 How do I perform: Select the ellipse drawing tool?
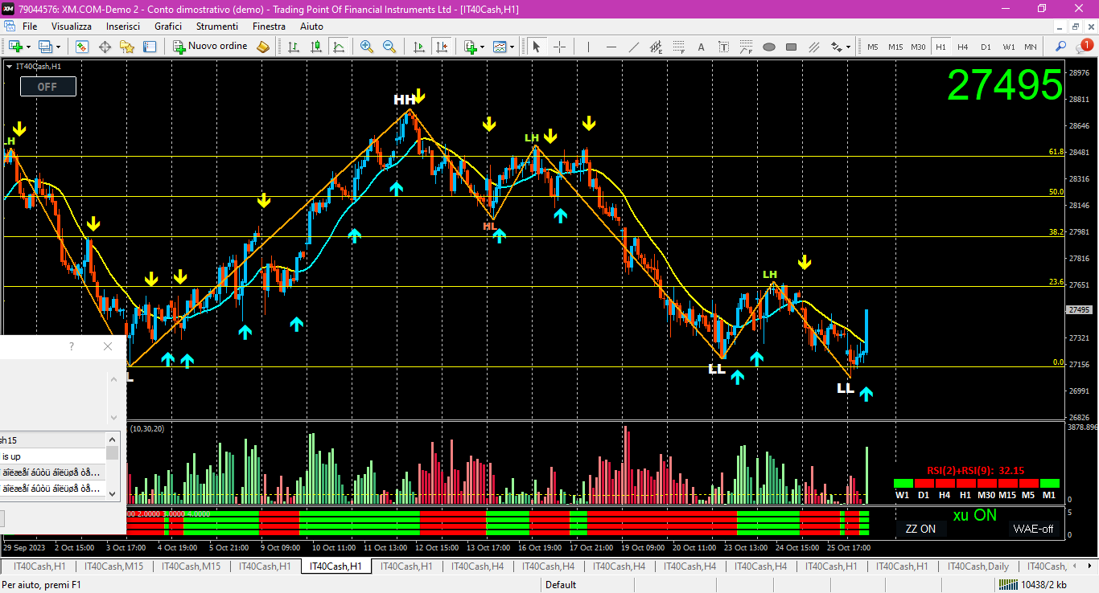[x=769, y=47]
